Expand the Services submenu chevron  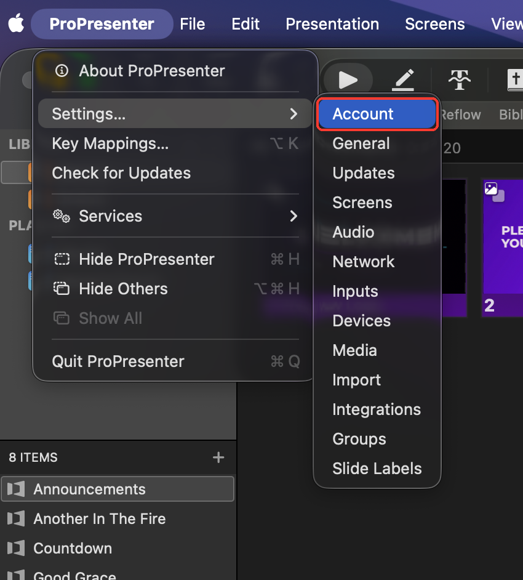293,216
